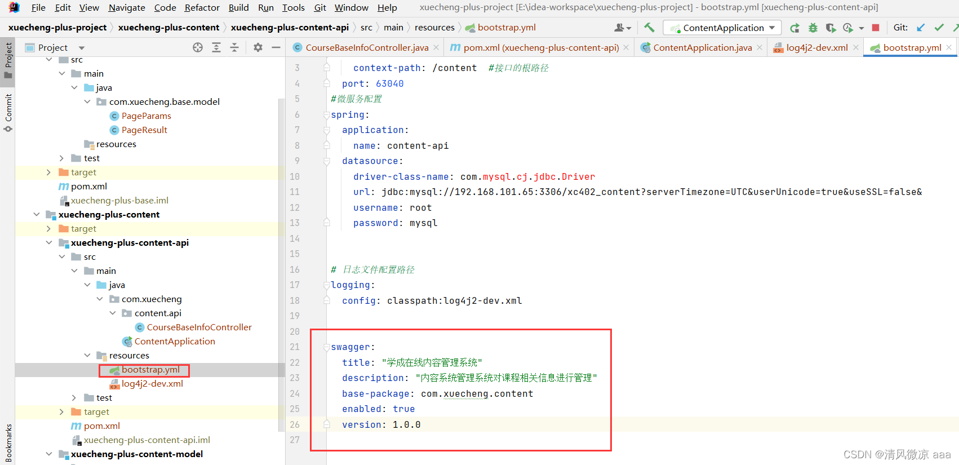Screen dimensions: 959x465
Task: Collapse the com.xuecheng.base.model package
Action: pos(87,102)
